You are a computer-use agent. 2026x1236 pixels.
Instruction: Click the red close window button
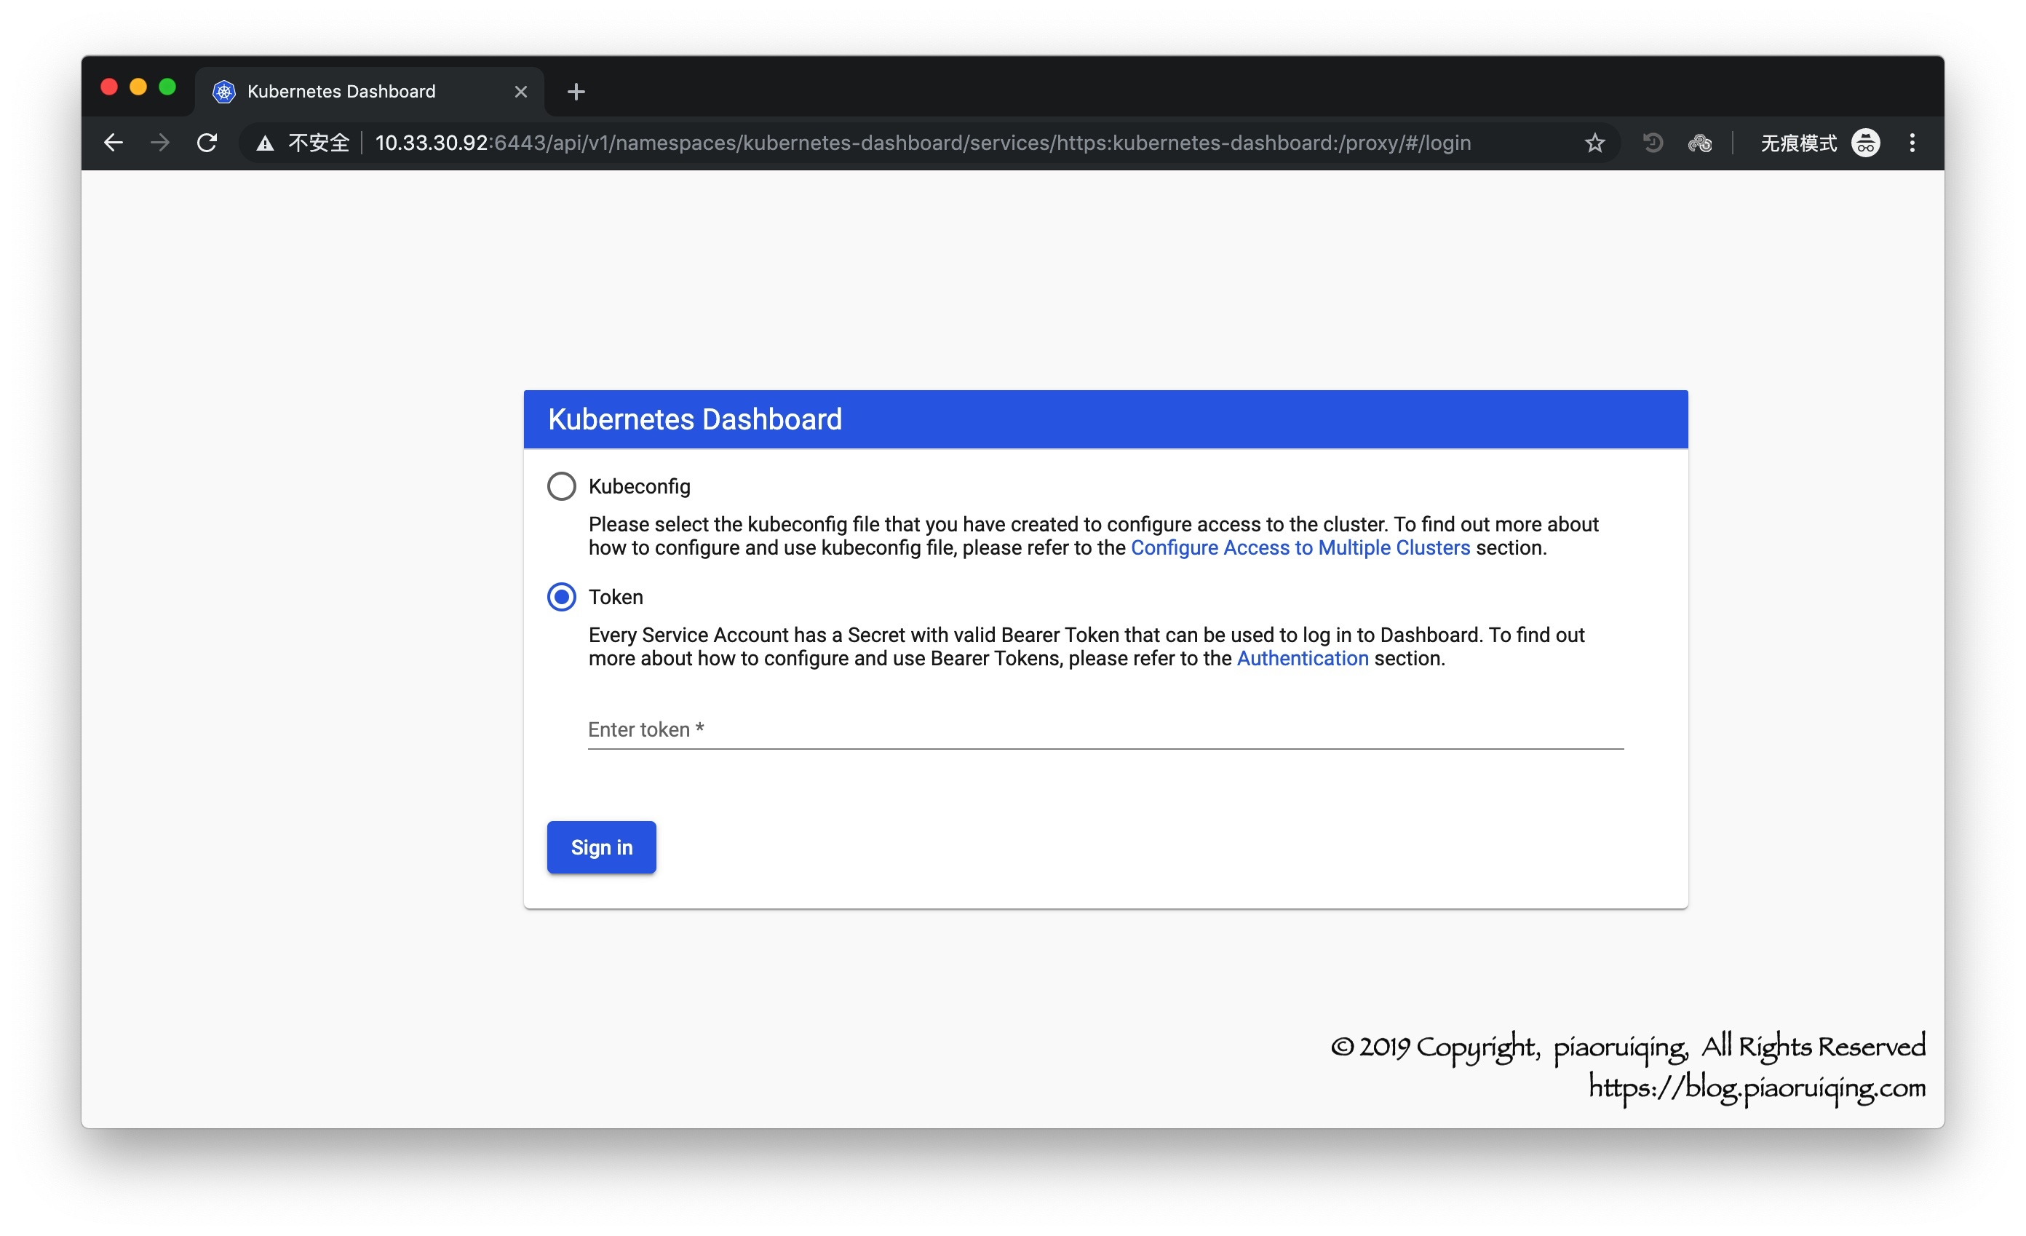click(108, 87)
